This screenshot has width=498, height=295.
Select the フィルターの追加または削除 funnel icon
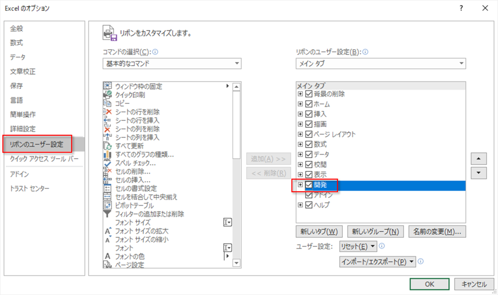tap(107, 214)
